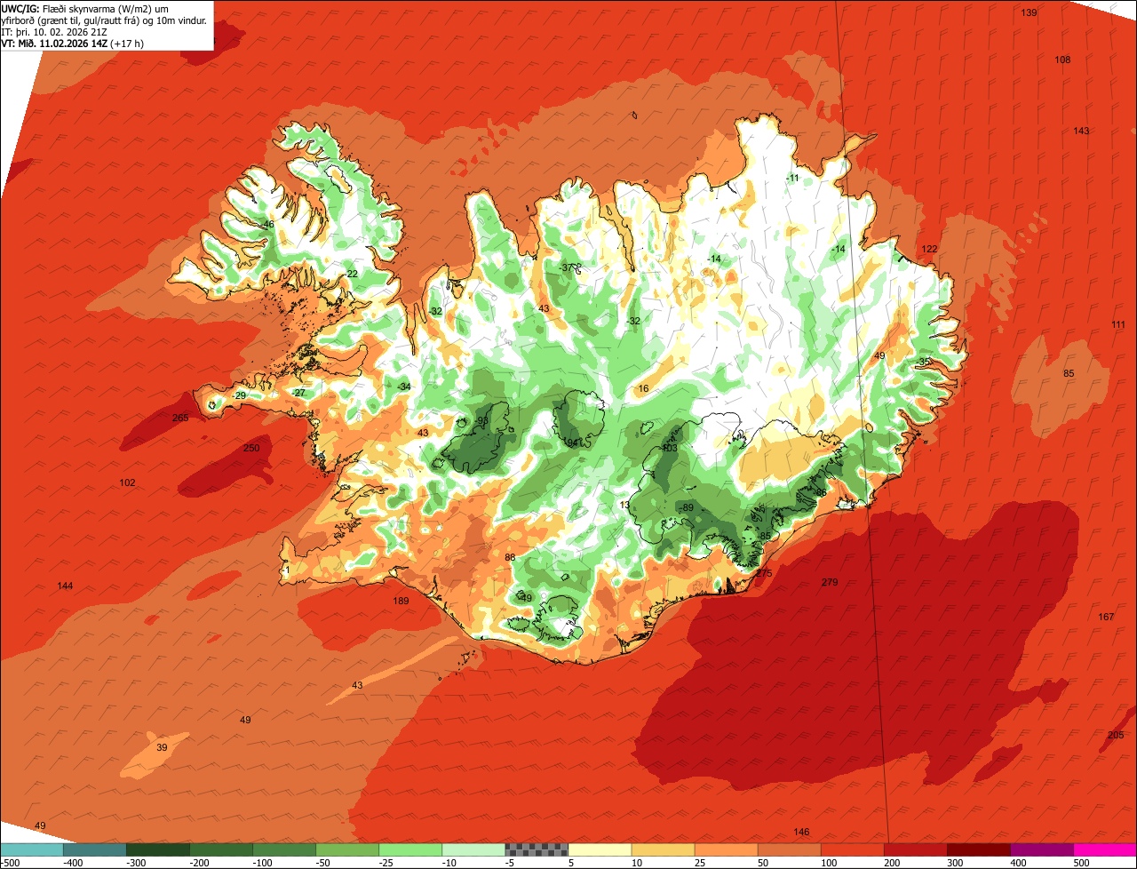This screenshot has height=869, width=1137.
Task: Select the magenta above-500 legend swatch
Action: (x=1104, y=849)
